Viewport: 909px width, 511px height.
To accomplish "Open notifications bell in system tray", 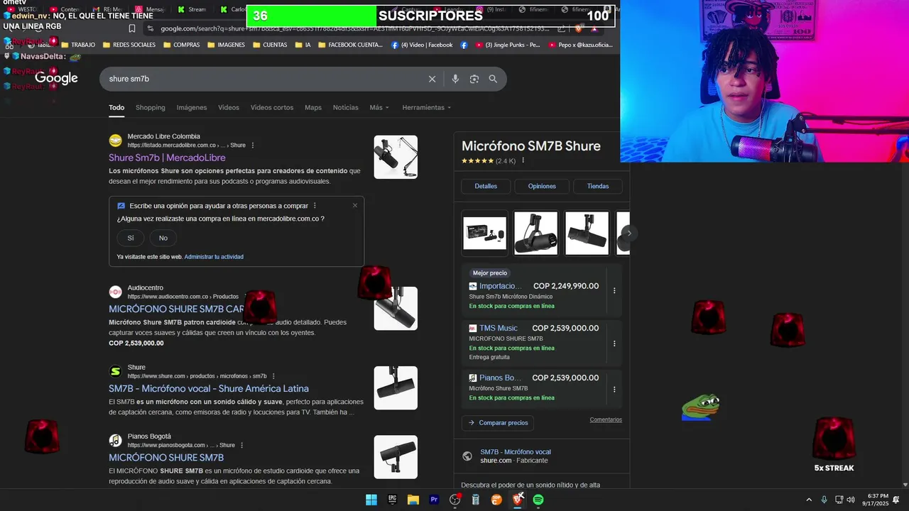I will click(896, 500).
